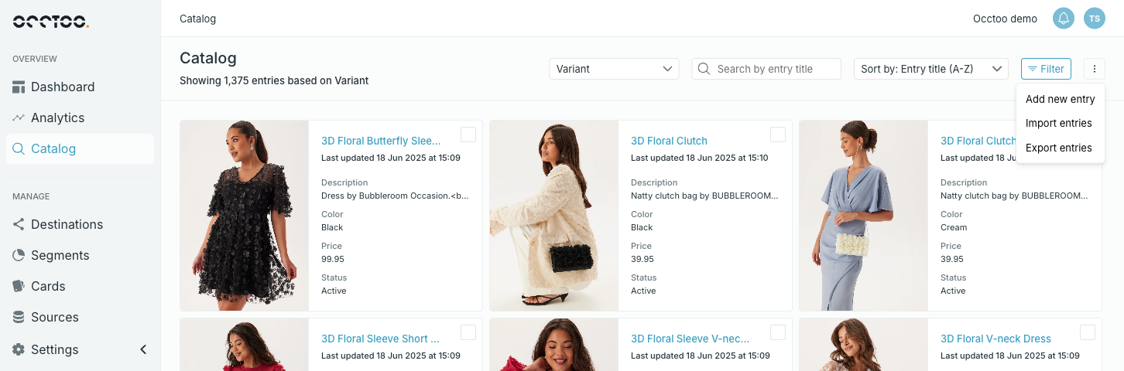Choose Add new entry from menu
Image resolution: width=1124 pixels, height=371 pixels.
pyautogui.click(x=1061, y=99)
